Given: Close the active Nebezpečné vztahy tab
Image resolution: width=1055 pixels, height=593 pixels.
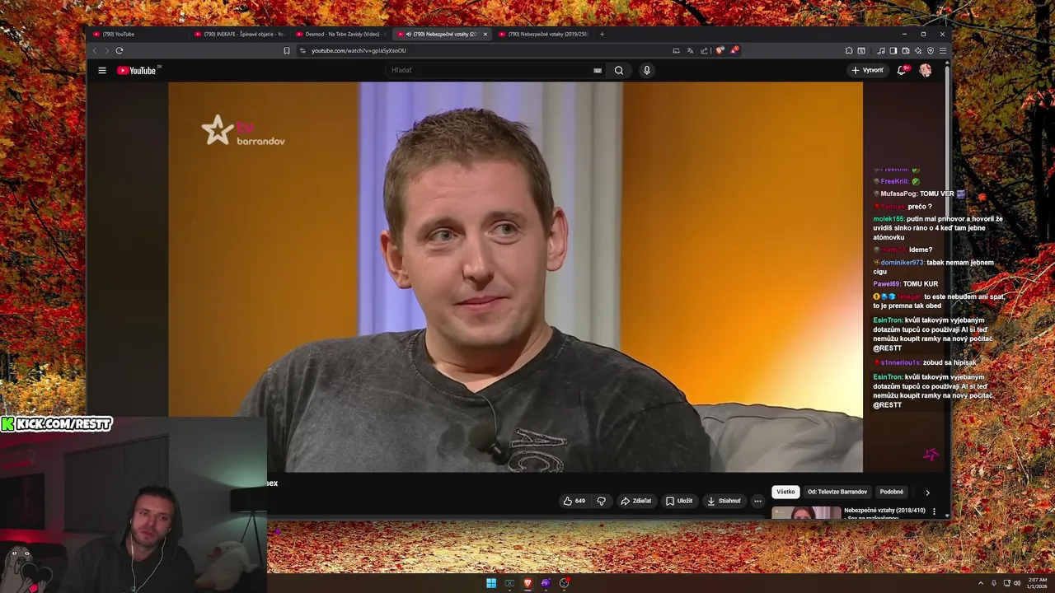Looking at the screenshot, I should tap(485, 34).
